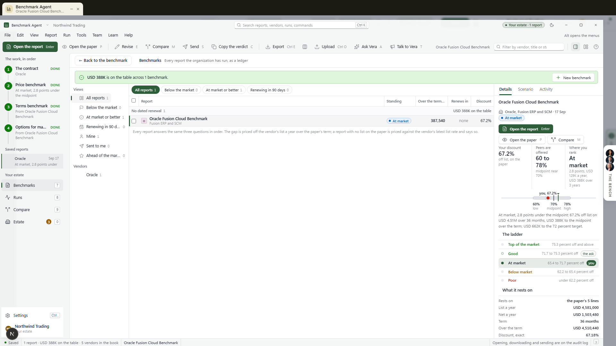The image size is (616, 346).
Task: Click the Upload tool
Action: click(330, 47)
